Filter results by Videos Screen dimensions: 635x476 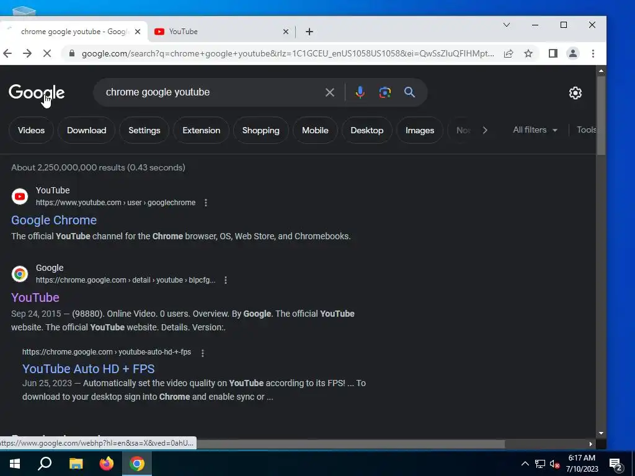(31, 130)
